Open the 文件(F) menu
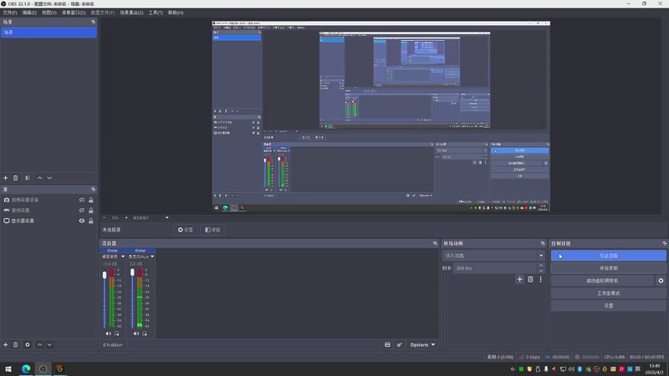 [10, 13]
